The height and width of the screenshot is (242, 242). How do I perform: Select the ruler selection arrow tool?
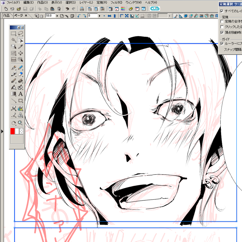[20, 40]
